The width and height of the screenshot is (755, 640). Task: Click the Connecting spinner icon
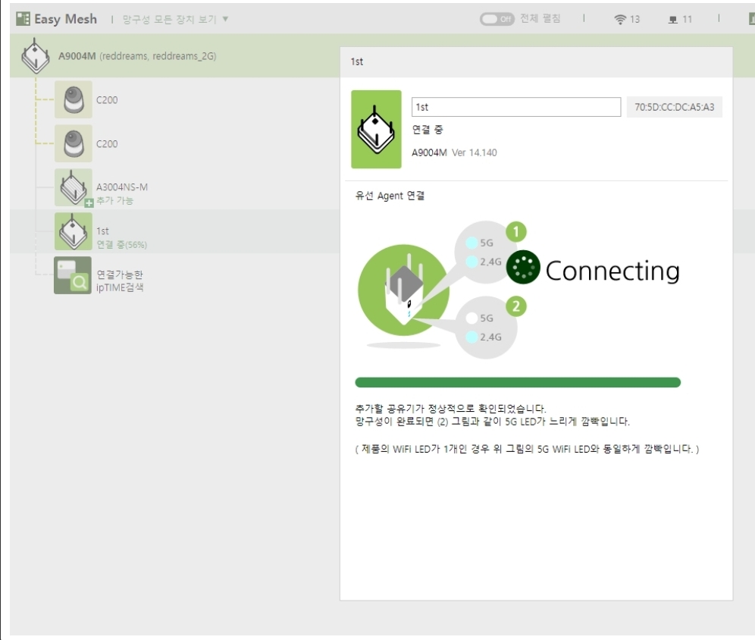pyautogui.click(x=523, y=267)
